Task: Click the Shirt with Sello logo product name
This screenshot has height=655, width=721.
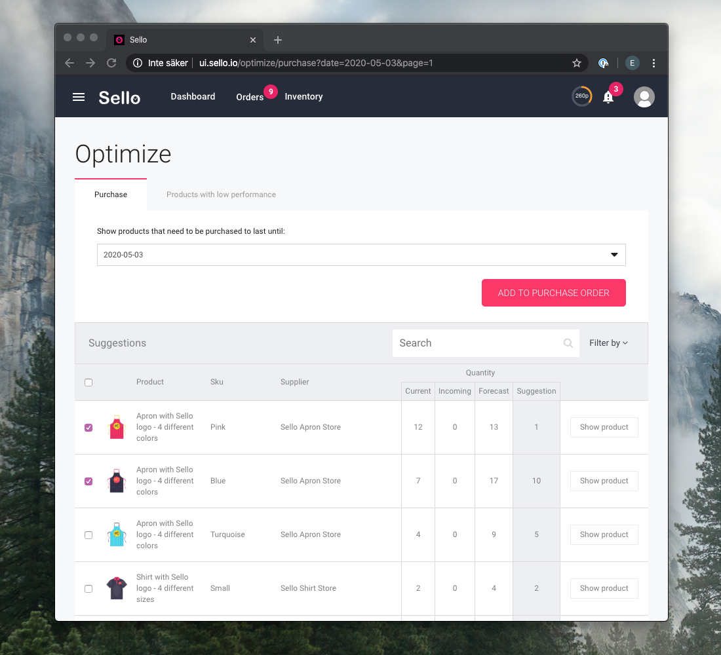Action: point(165,588)
